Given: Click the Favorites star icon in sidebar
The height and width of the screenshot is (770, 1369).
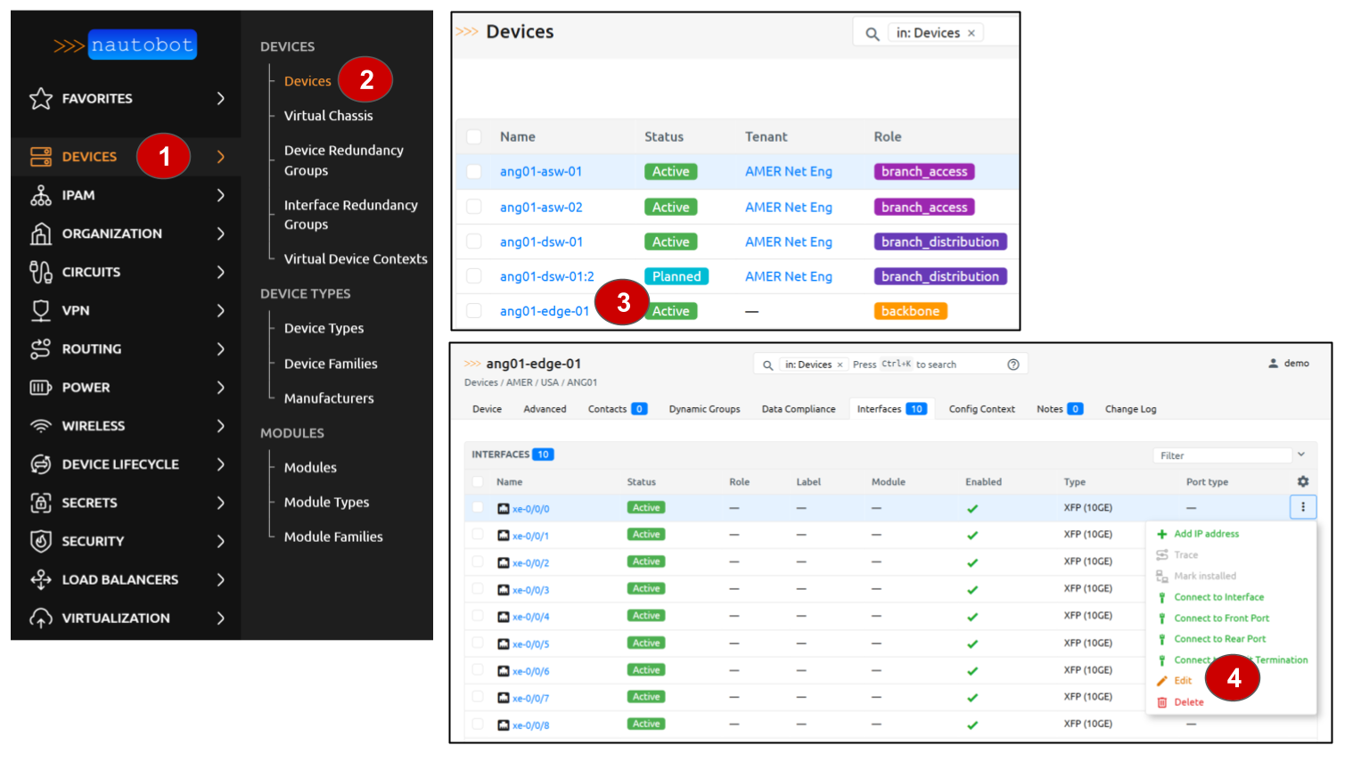Looking at the screenshot, I should [x=41, y=99].
